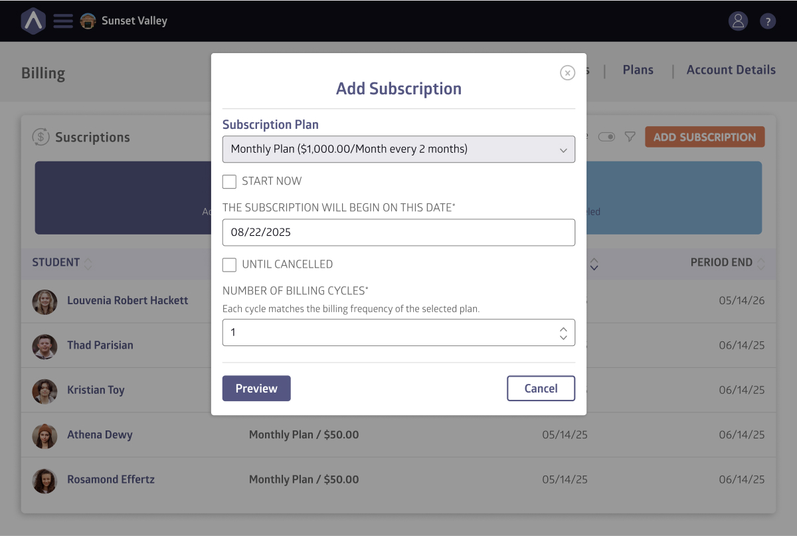This screenshot has height=536, width=797.
Task: Open the user profile icon
Action: tap(738, 21)
